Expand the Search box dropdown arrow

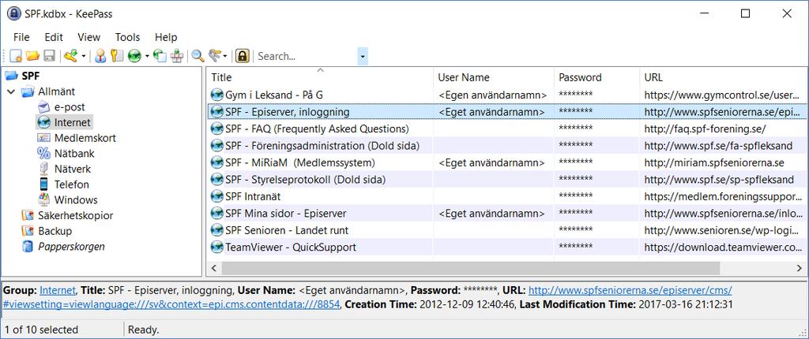363,56
